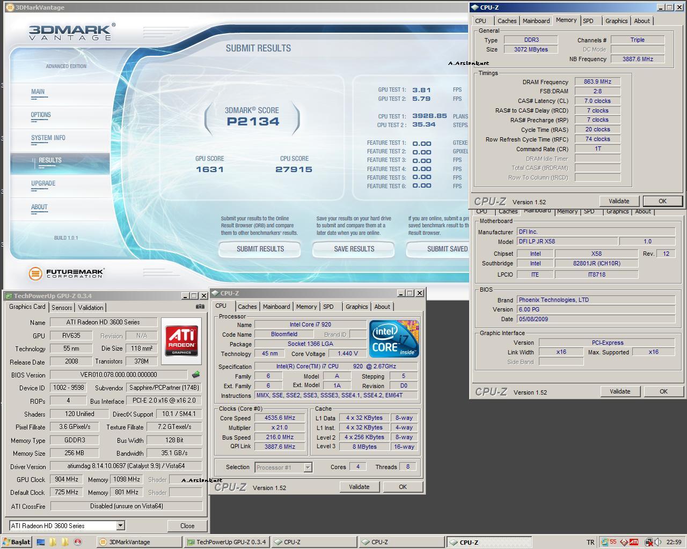Click the DRAM Frequency value 863.9 MHz
The height and width of the screenshot is (549, 687).
point(597,81)
